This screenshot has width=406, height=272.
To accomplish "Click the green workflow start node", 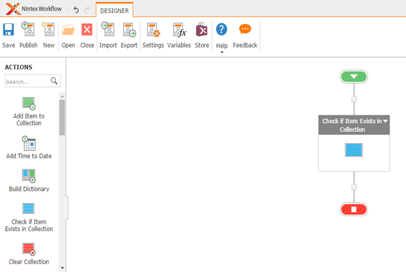I will (354, 77).
